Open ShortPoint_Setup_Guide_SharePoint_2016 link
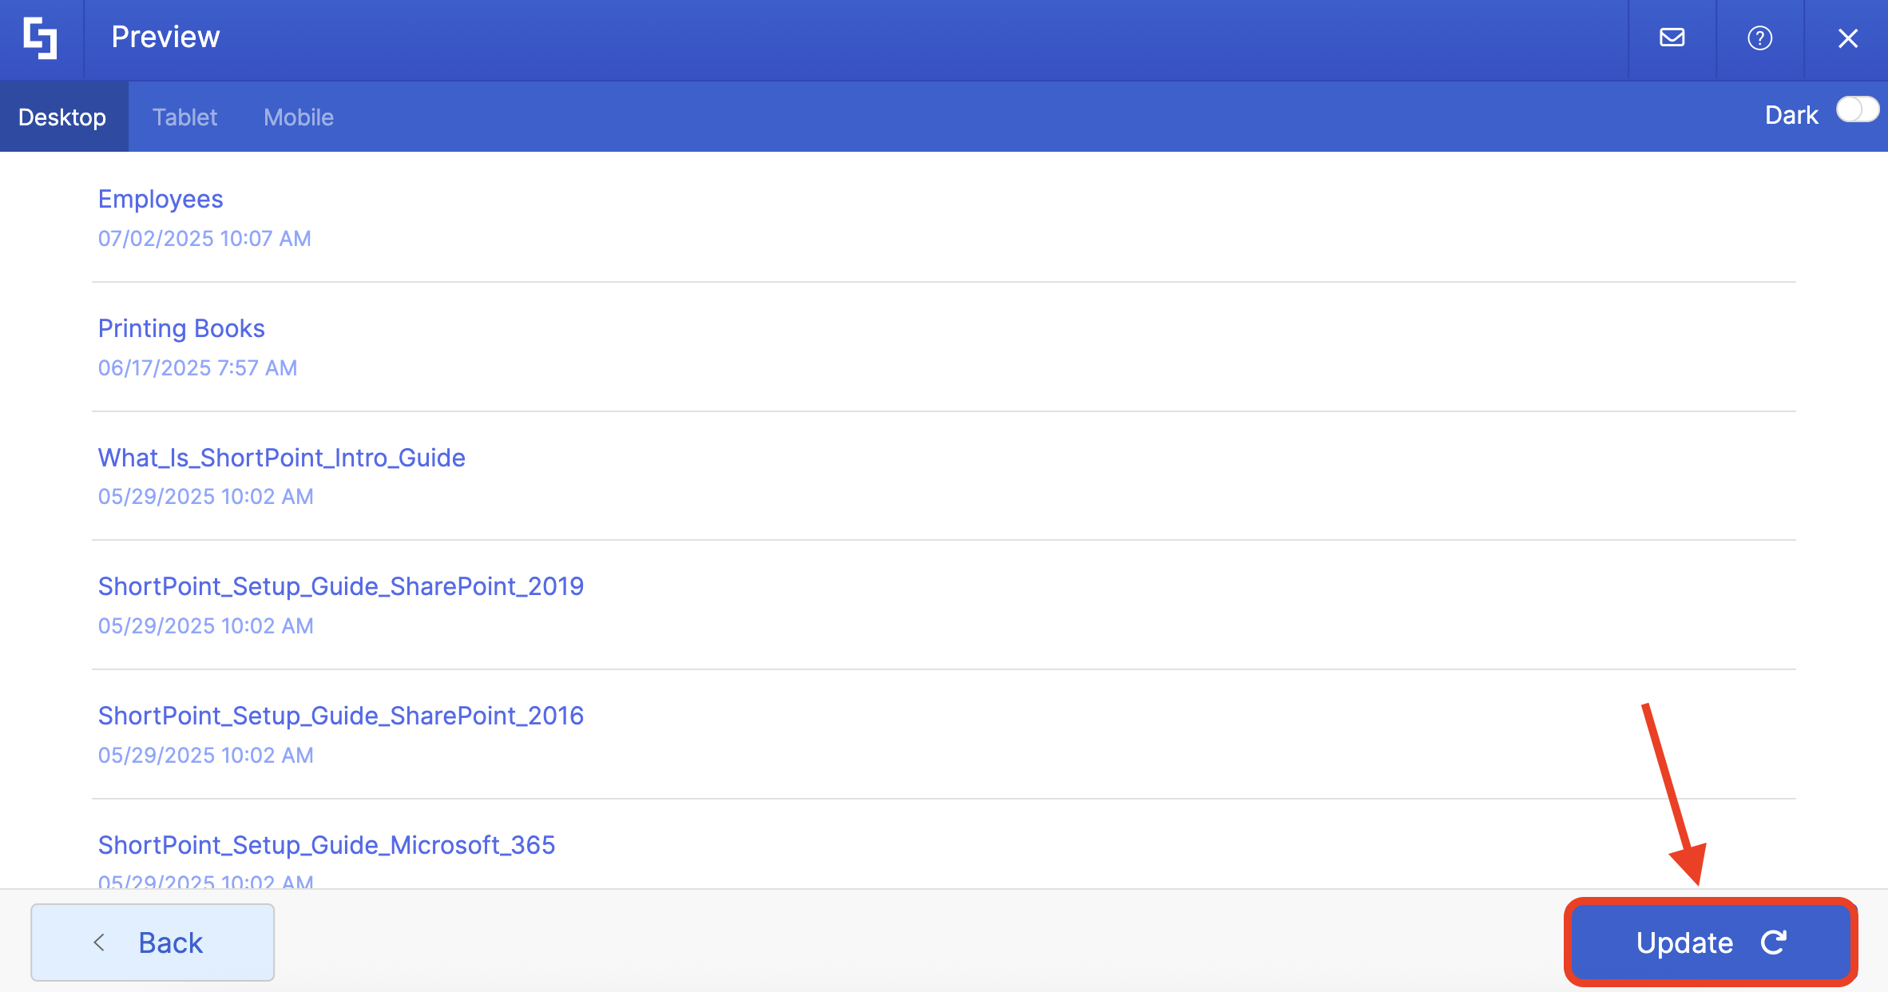1888x992 pixels. click(340, 716)
